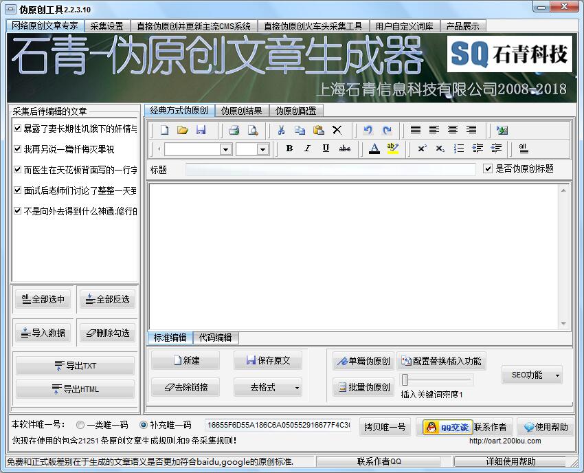The width and height of the screenshot is (584, 473).
Task: Open the SEO功能 dropdown button
Action: [532, 375]
